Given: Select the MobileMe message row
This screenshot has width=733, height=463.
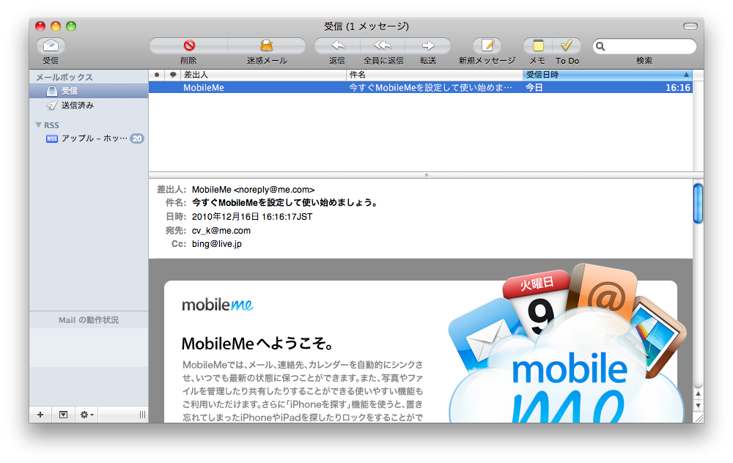Looking at the screenshot, I should click(421, 87).
